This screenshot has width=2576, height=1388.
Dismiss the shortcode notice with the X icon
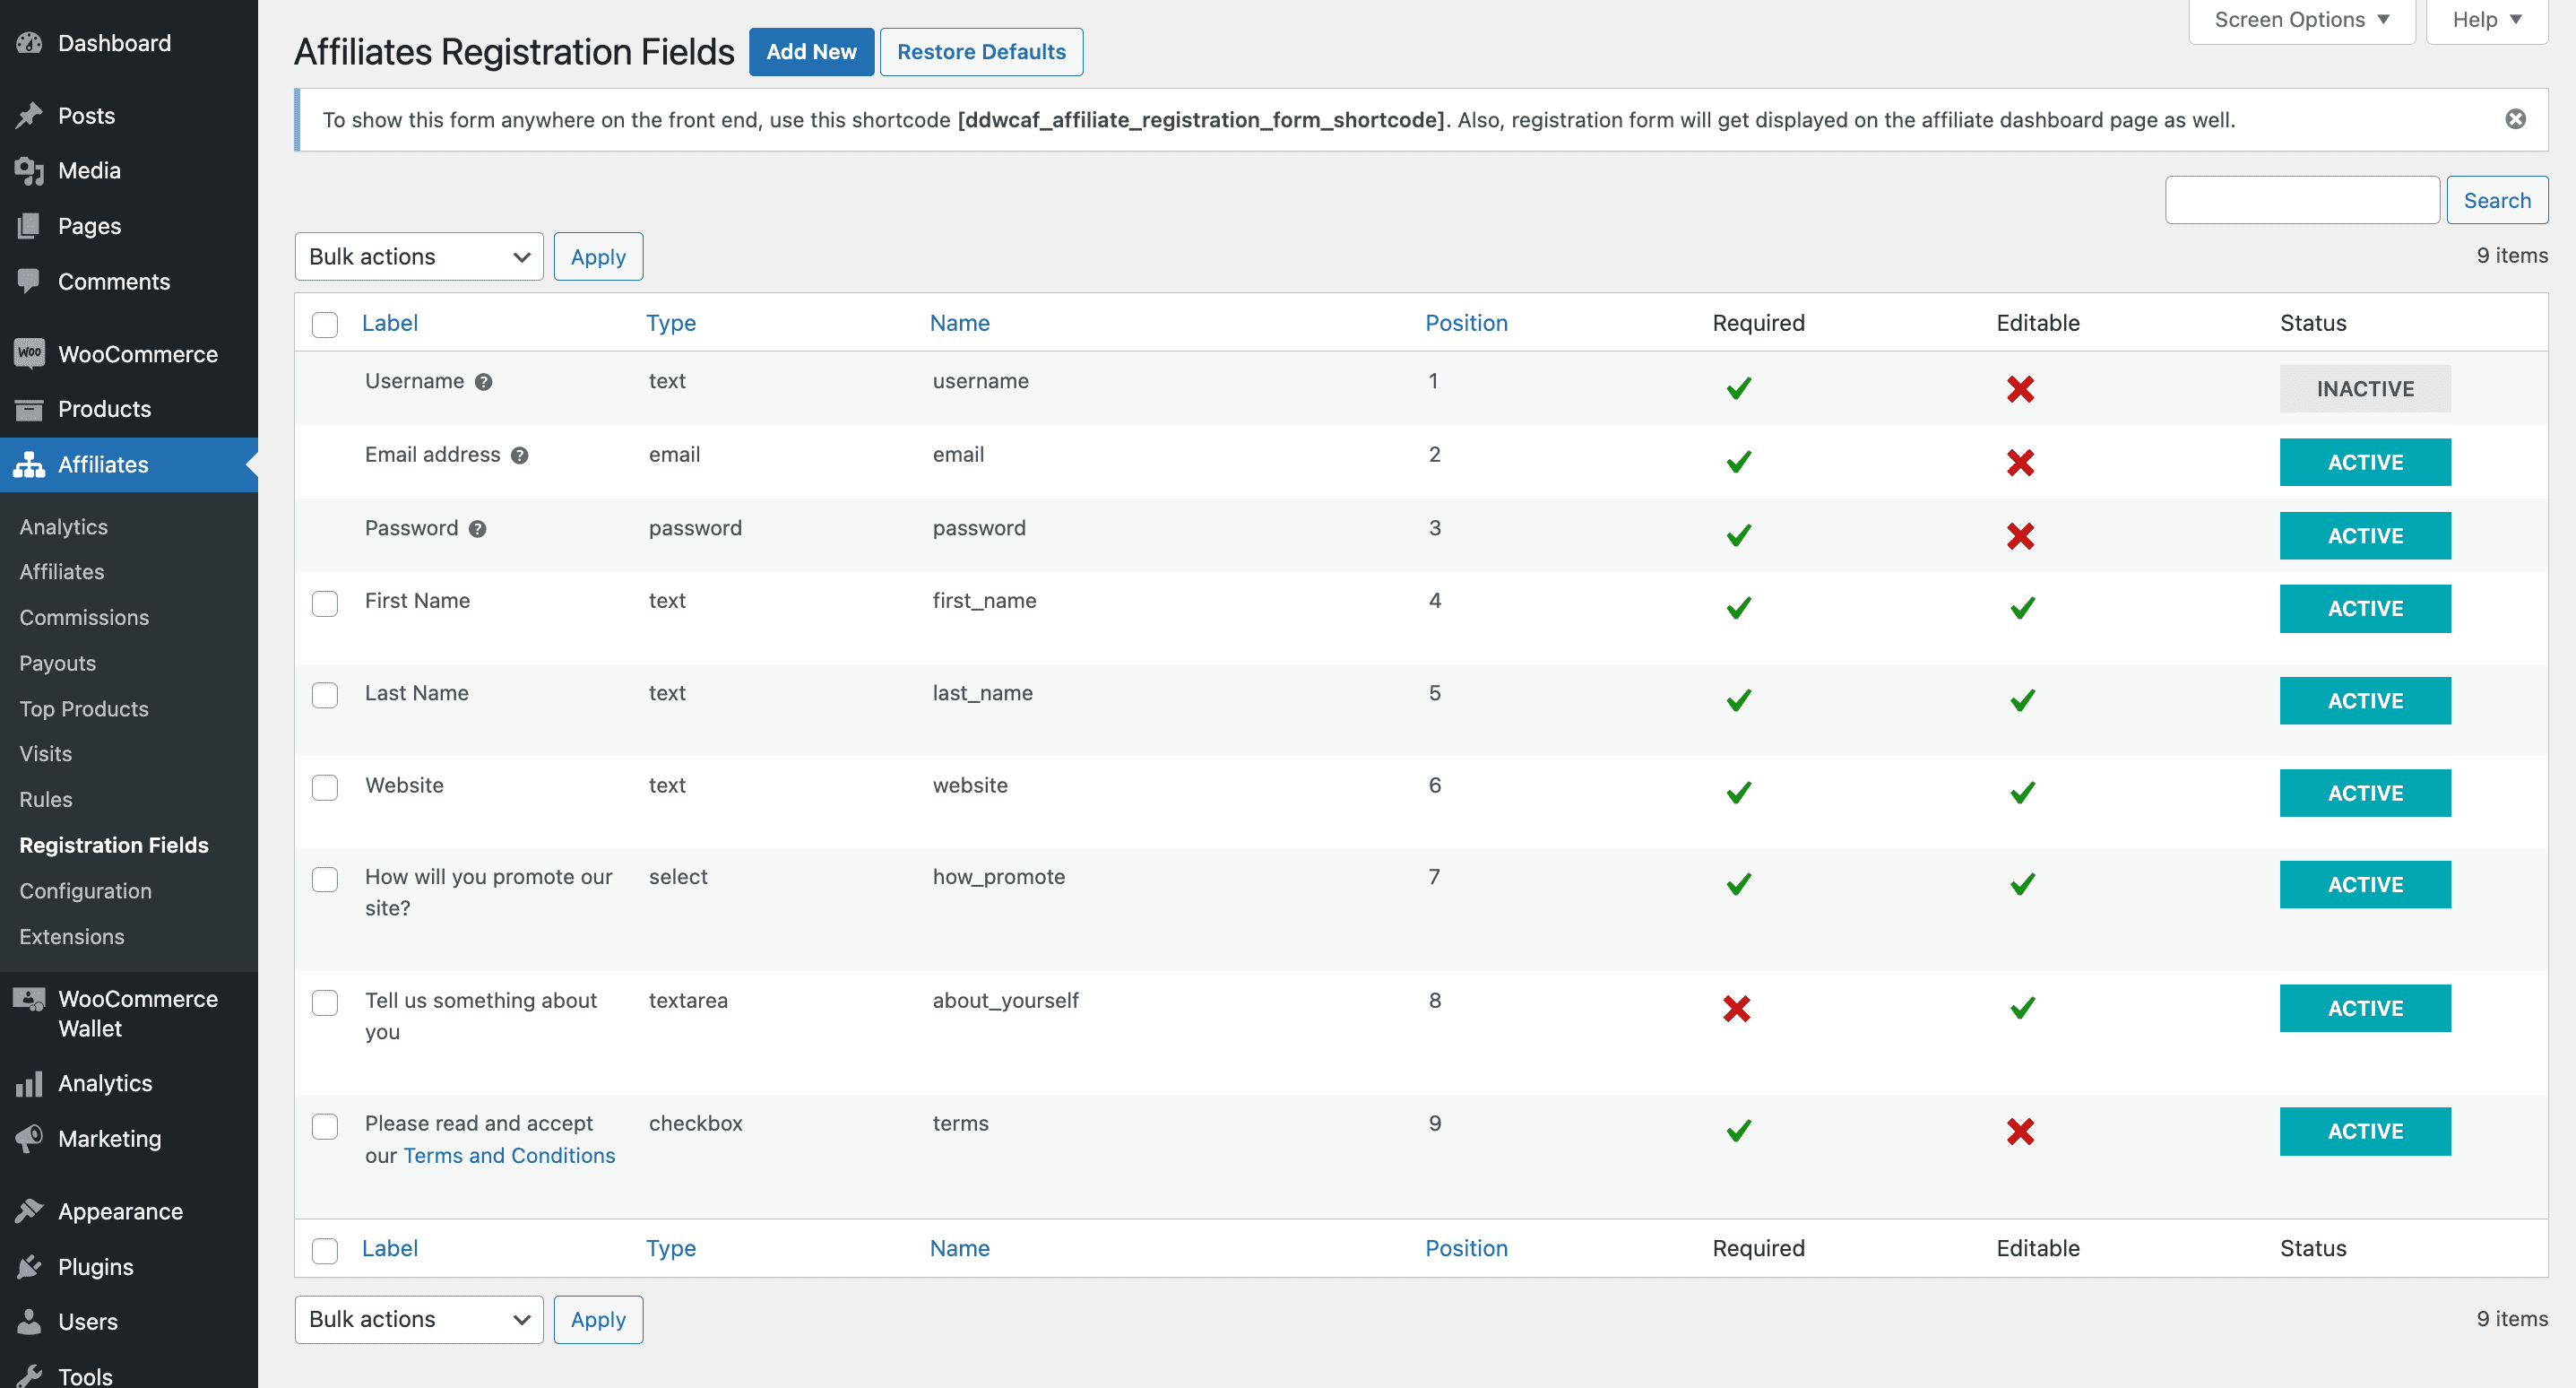point(2515,120)
